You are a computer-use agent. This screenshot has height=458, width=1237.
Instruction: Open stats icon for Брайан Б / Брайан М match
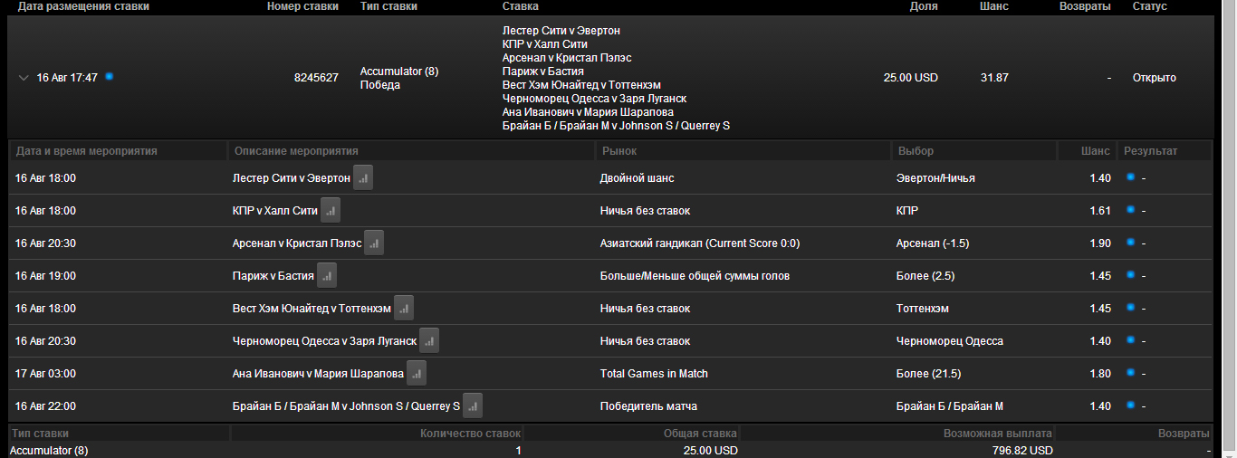coord(474,406)
